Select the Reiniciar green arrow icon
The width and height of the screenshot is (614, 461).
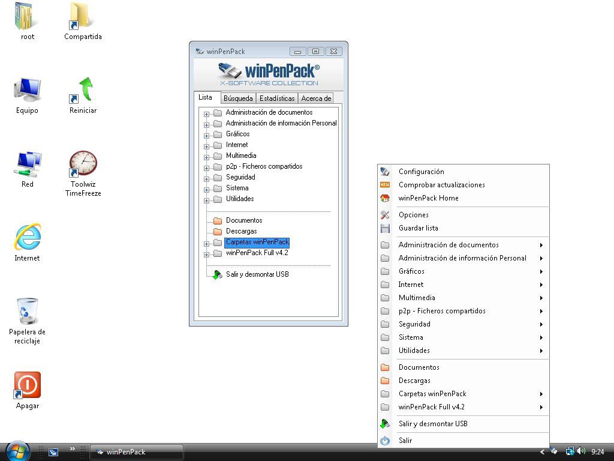(x=83, y=90)
